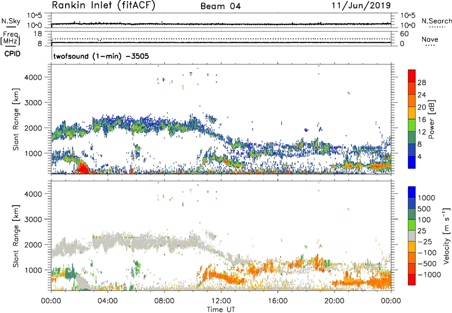Click the '12' label on Power color bar
The image size is (452, 313).
[x=421, y=132]
